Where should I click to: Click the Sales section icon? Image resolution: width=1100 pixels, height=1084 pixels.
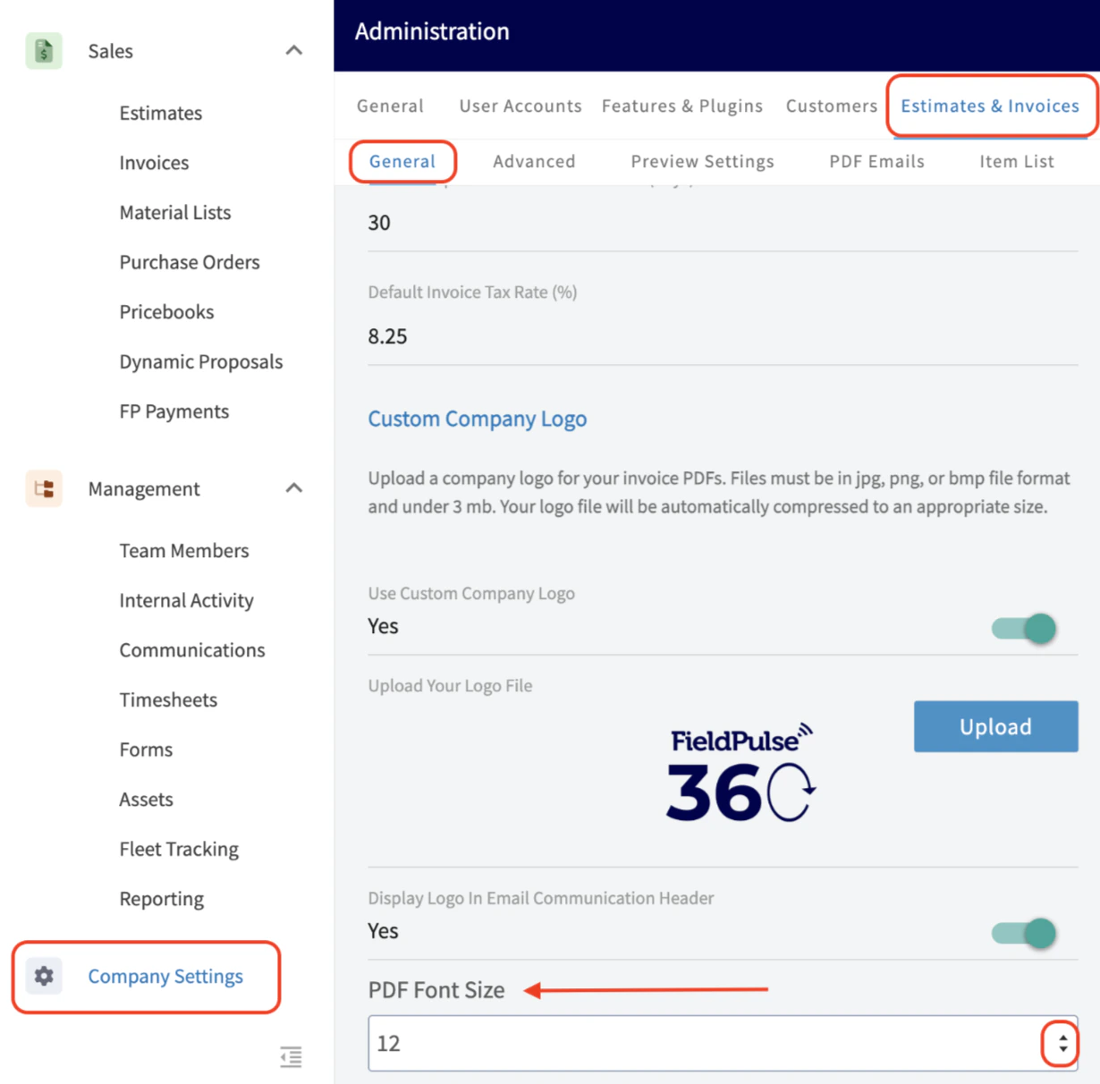tap(44, 51)
